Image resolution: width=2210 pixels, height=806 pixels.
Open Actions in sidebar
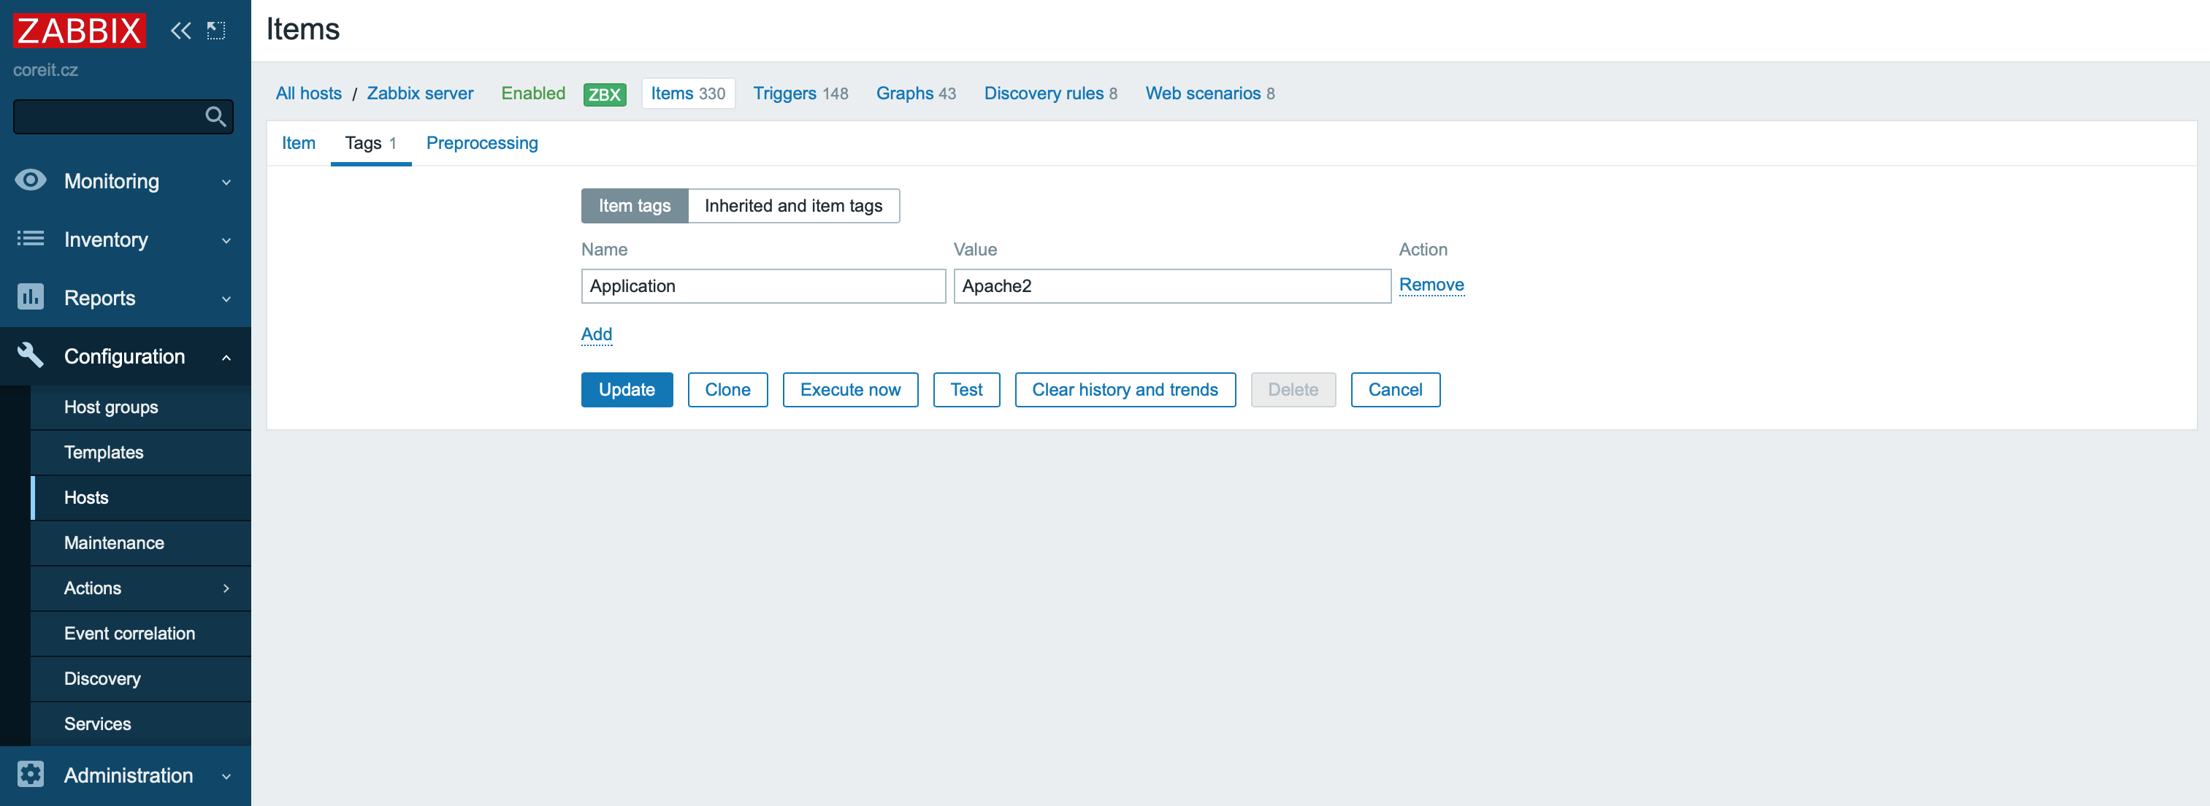pyautogui.click(x=141, y=588)
